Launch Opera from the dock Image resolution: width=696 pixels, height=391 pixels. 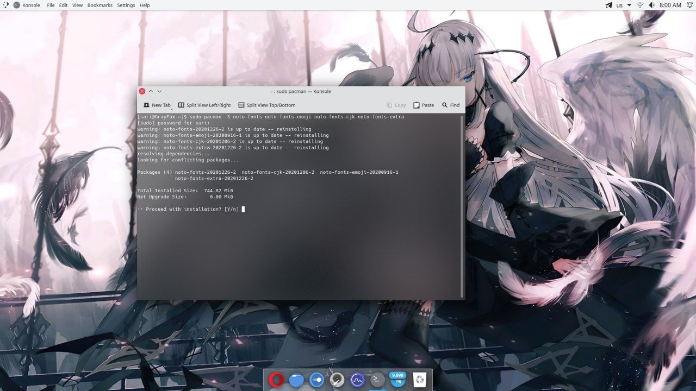point(276,380)
